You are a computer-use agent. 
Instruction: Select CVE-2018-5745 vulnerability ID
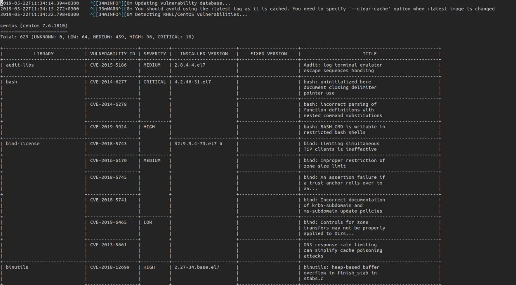click(x=108, y=177)
